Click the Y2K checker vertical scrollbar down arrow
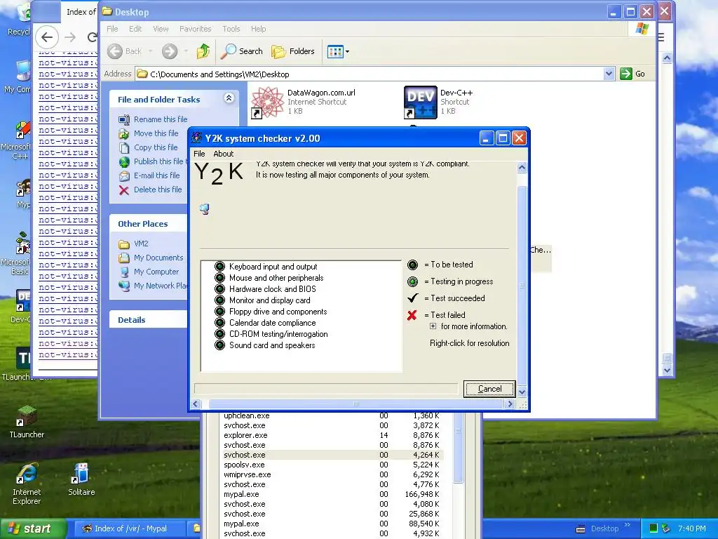 click(x=522, y=392)
